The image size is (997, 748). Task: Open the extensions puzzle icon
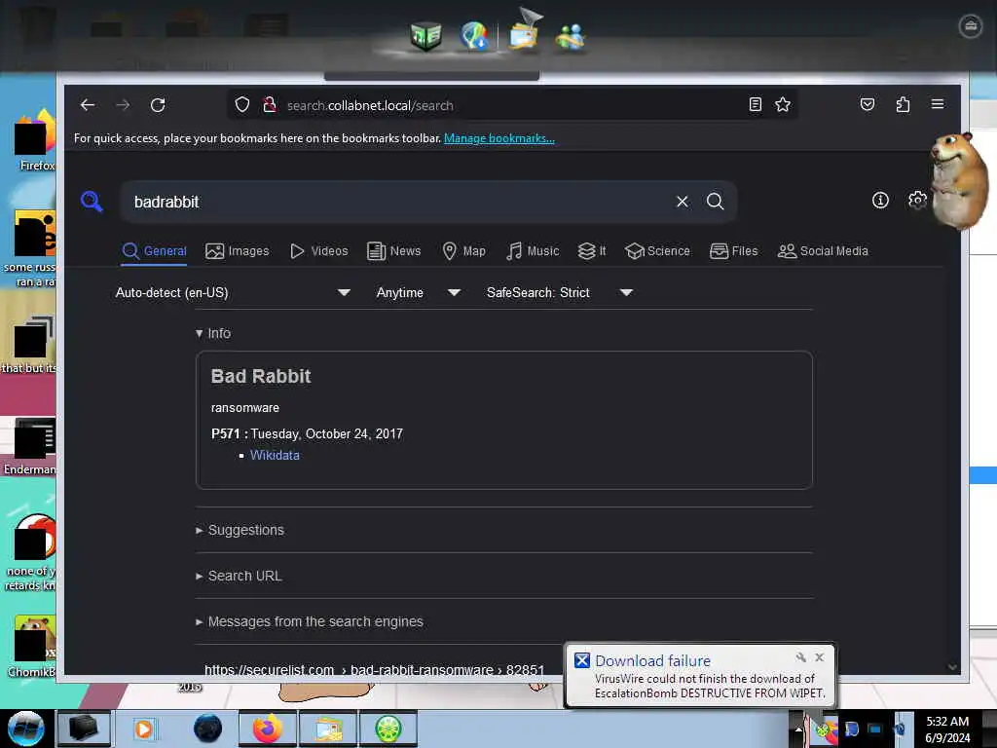[x=903, y=104]
